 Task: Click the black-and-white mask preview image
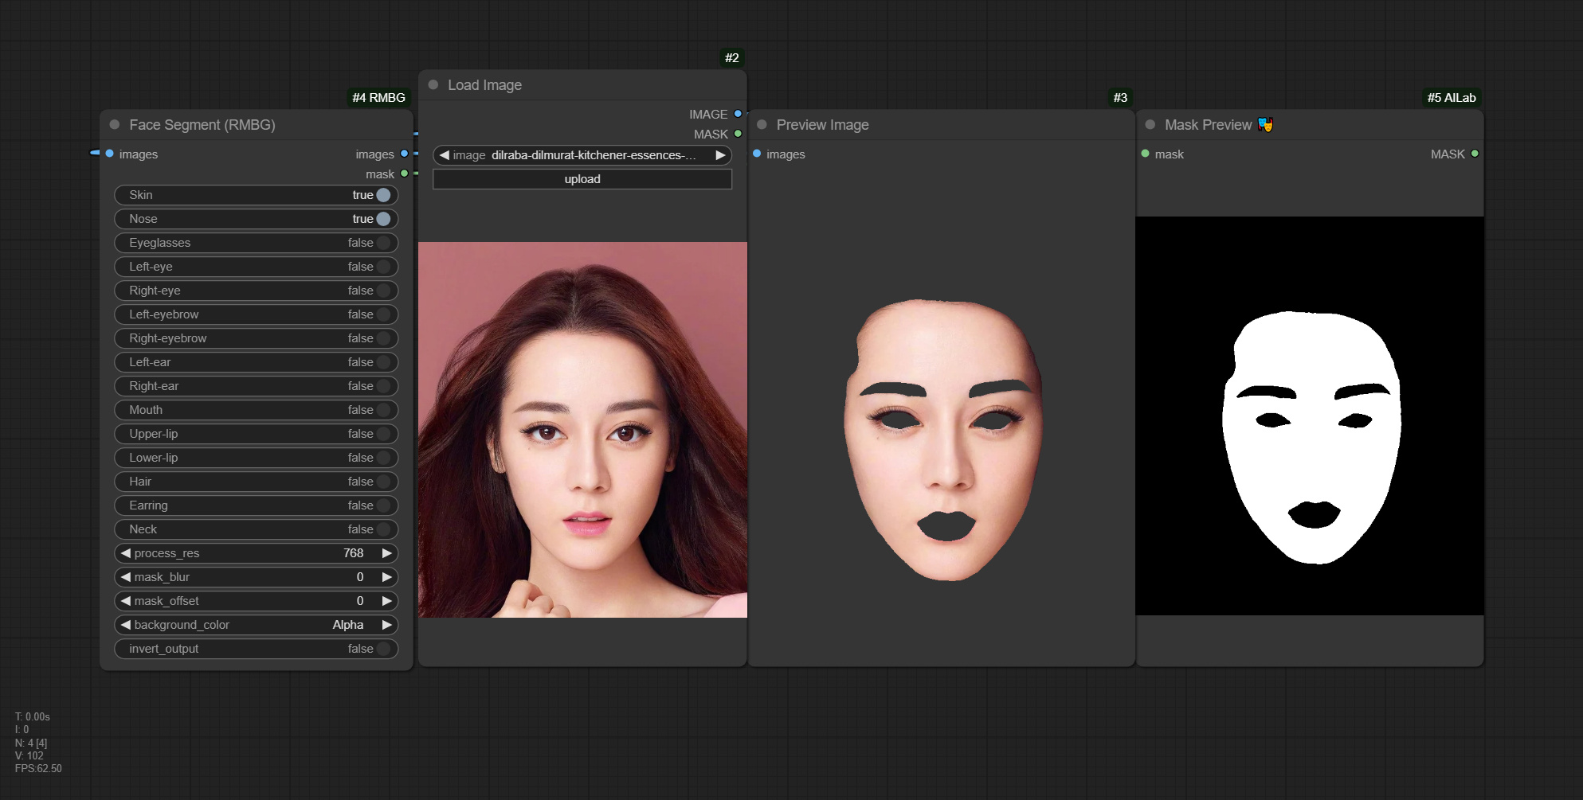tap(1310, 416)
